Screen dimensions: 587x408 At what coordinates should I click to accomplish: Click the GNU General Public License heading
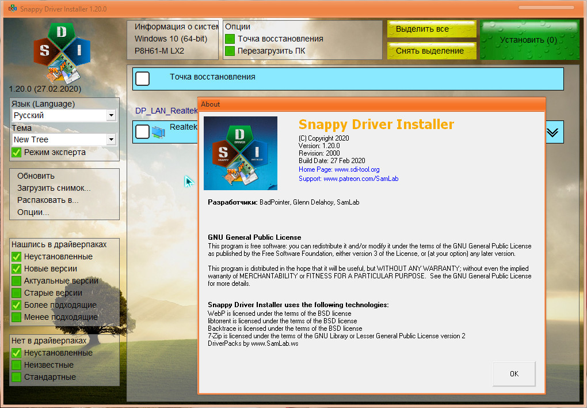tap(254, 237)
